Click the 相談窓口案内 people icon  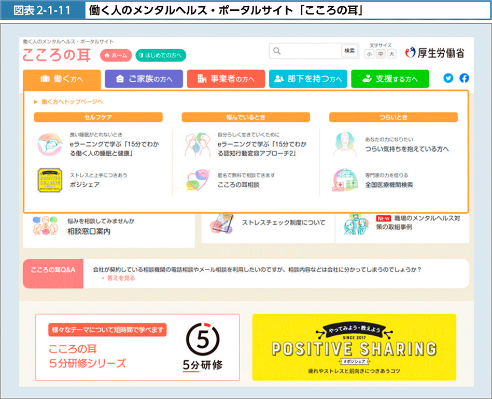click(x=45, y=226)
